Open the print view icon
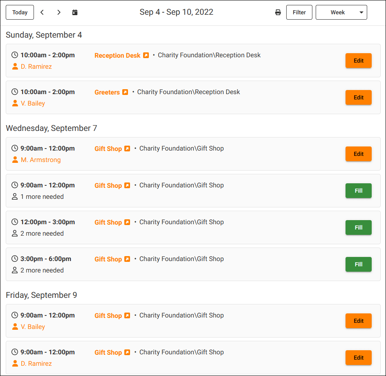The height and width of the screenshot is (376, 386). 278,12
